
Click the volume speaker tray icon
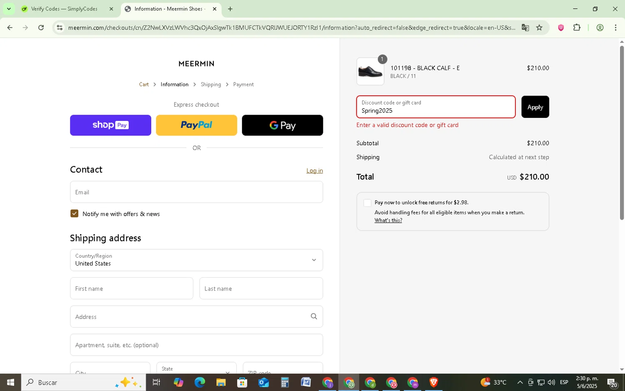(551, 382)
